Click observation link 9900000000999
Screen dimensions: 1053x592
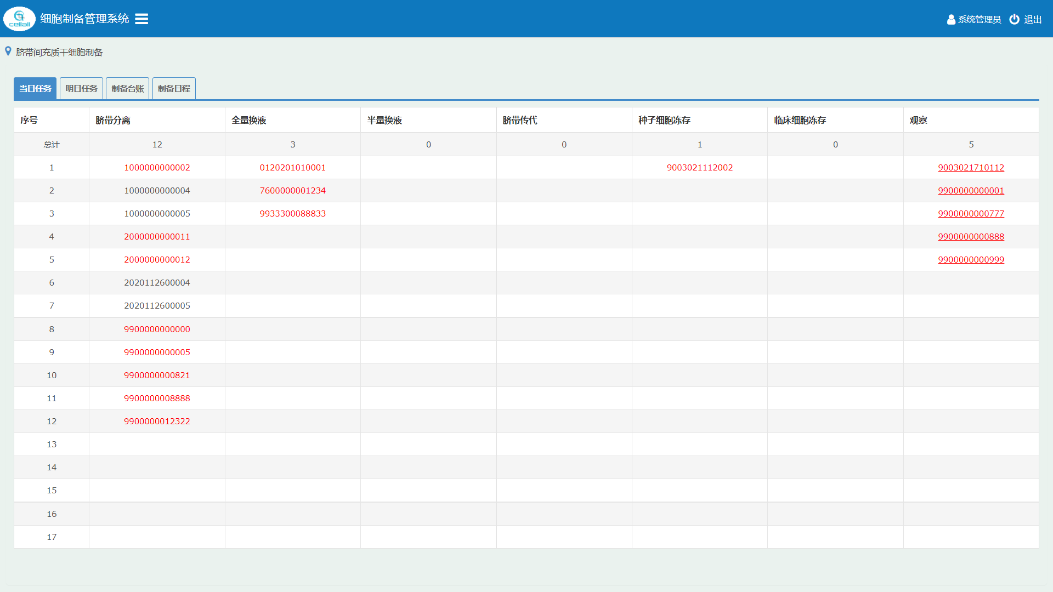pyautogui.click(x=971, y=260)
